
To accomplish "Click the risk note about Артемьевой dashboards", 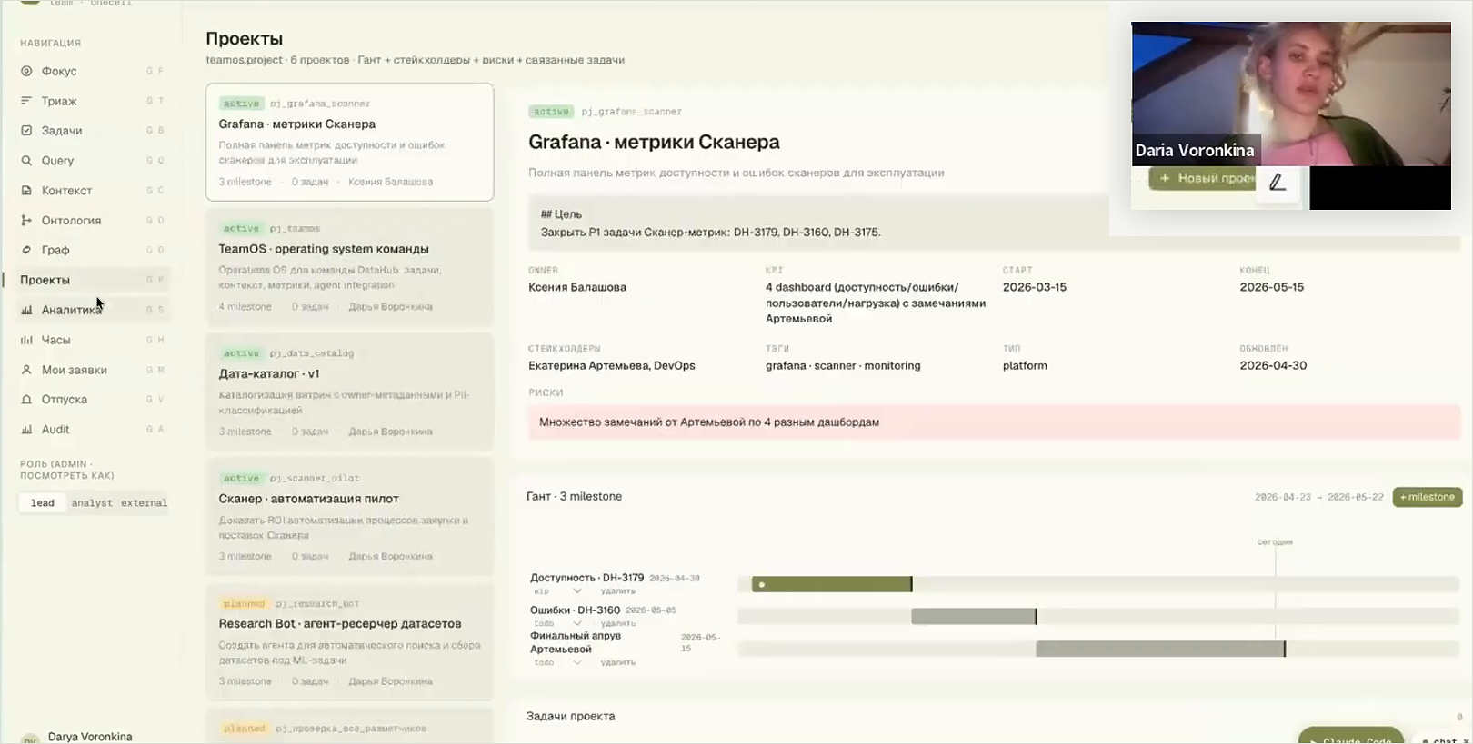I will coord(994,422).
